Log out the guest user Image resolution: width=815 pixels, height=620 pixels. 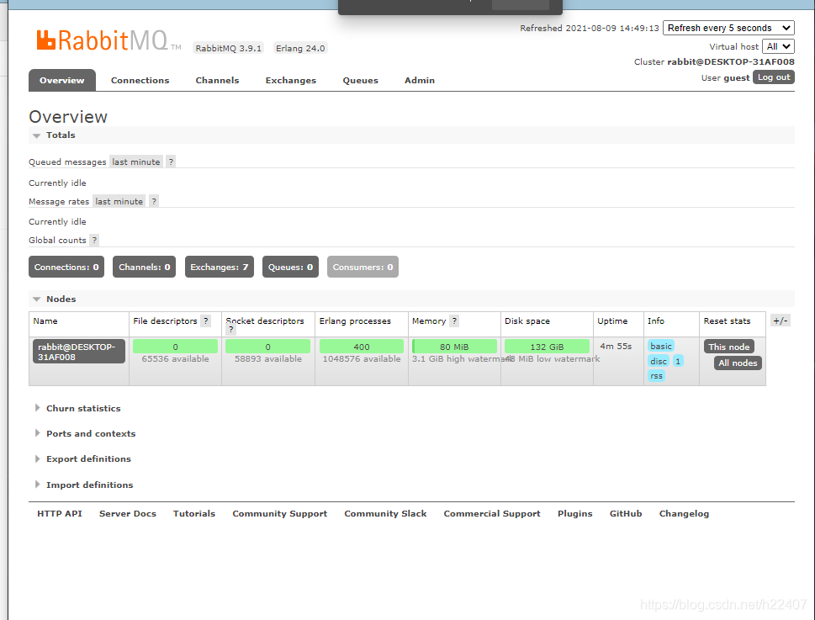[x=774, y=77]
